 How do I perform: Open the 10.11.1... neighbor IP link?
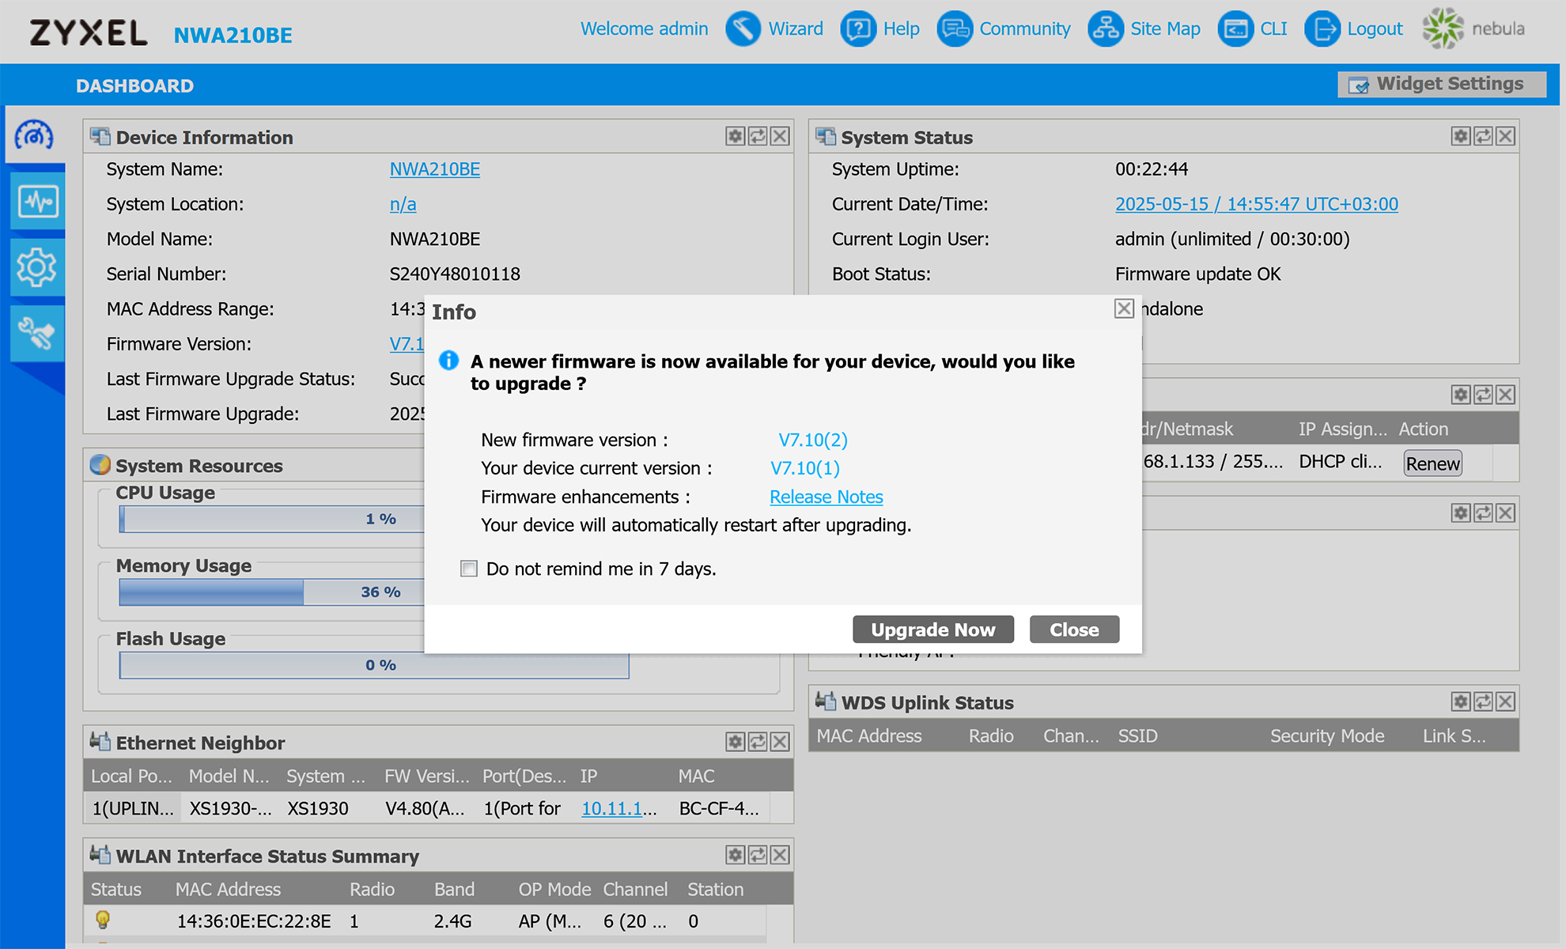tap(618, 808)
